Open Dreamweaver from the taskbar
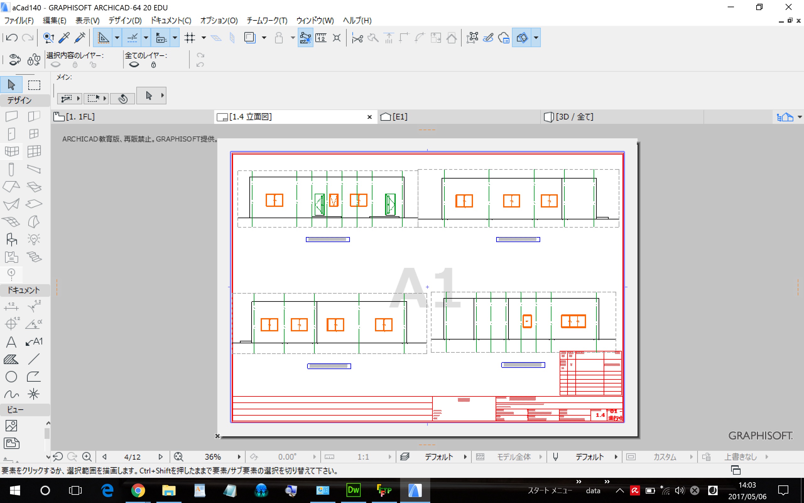 click(x=353, y=490)
